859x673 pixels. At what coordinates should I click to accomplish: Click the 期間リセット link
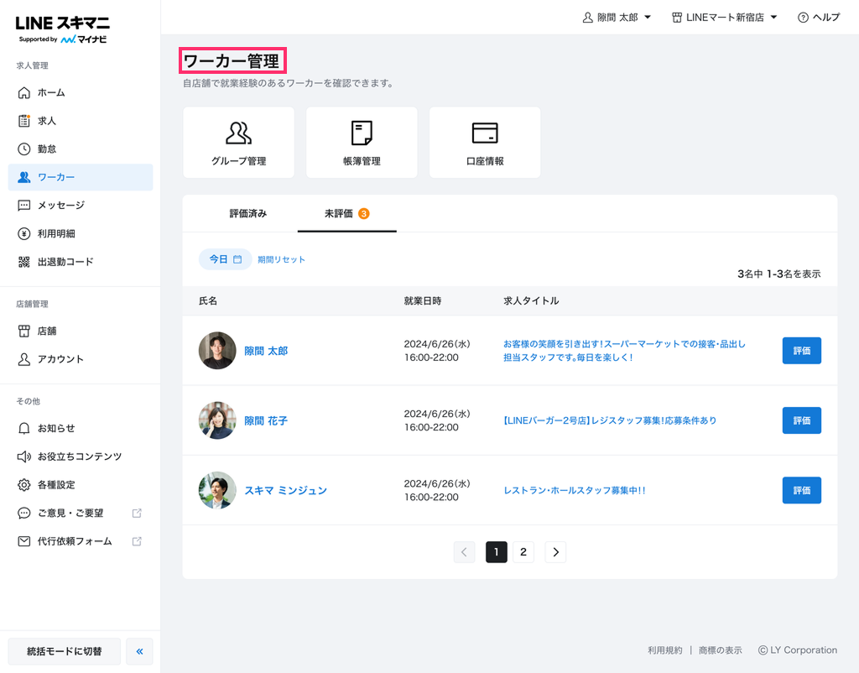281,260
